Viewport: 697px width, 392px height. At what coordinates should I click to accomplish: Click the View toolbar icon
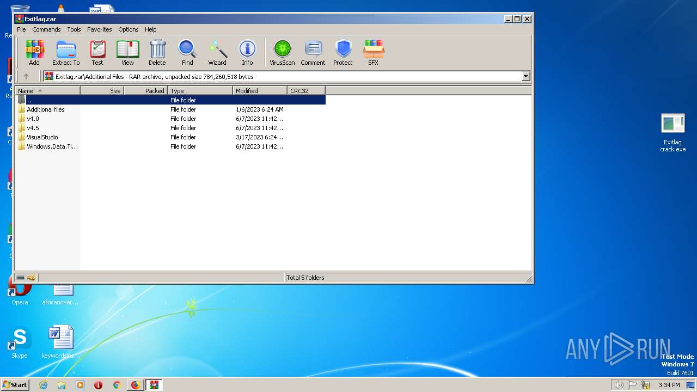(x=127, y=53)
